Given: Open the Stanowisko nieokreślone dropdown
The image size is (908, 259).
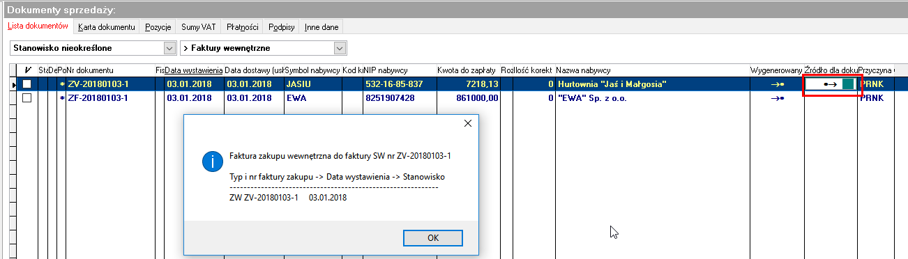Looking at the screenshot, I should [93, 48].
